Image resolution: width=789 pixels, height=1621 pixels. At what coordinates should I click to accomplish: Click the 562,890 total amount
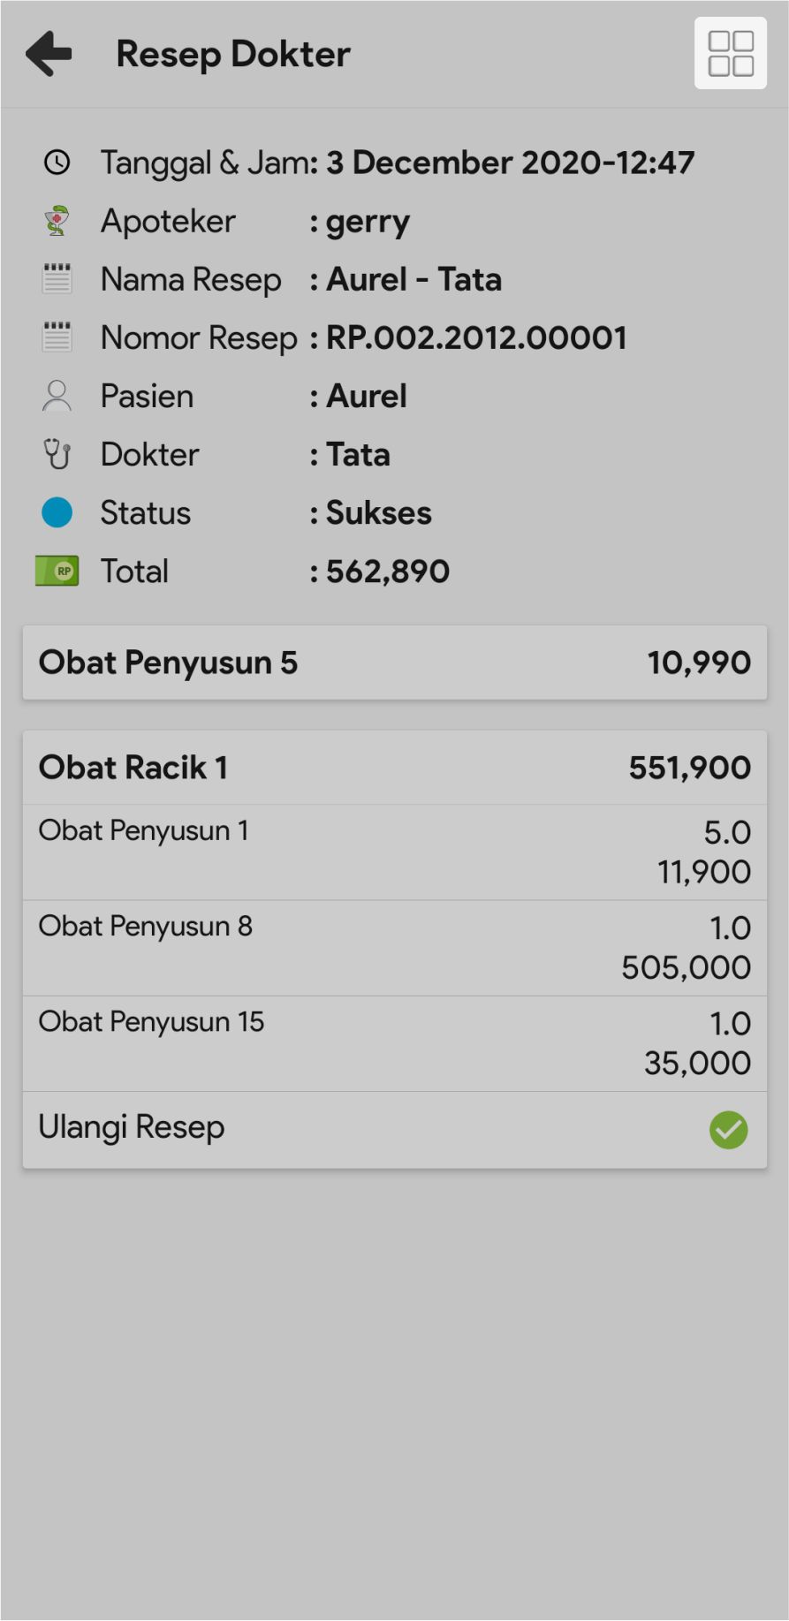[388, 572]
